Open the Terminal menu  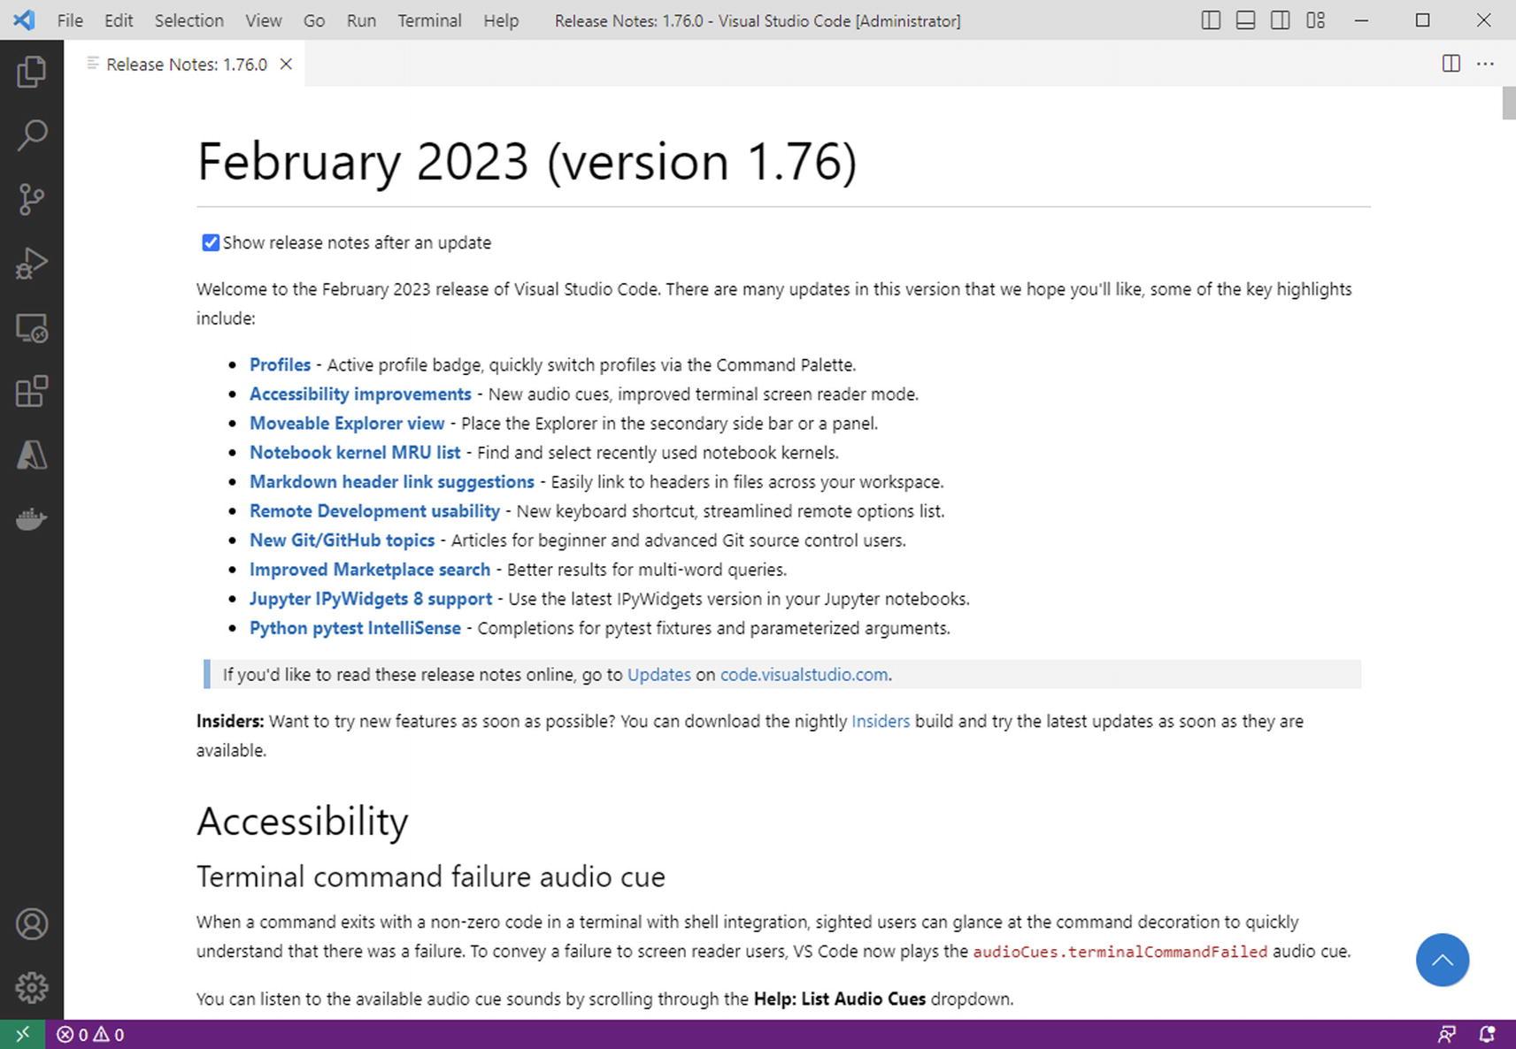[429, 20]
